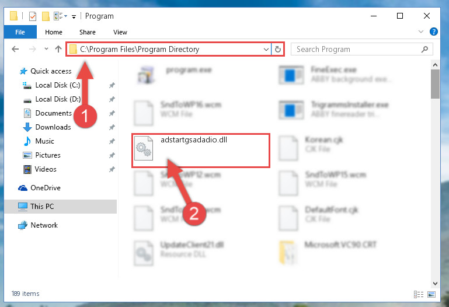This screenshot has height=307, width=449.
Task: Click New folder icon in title bar
Action: (x=46, y=16)
